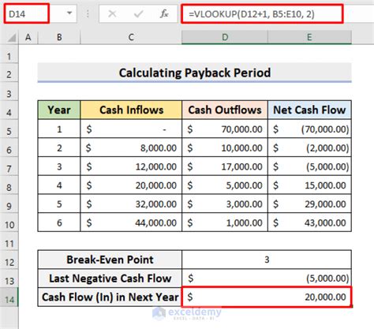374x329 pixels.
Task: Select cash inflow 44,000.00 cell
Action: [131, 222]
